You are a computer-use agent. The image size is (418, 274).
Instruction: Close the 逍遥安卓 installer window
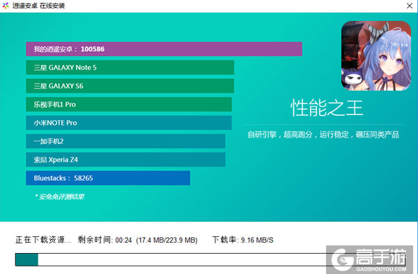[410, 6]
